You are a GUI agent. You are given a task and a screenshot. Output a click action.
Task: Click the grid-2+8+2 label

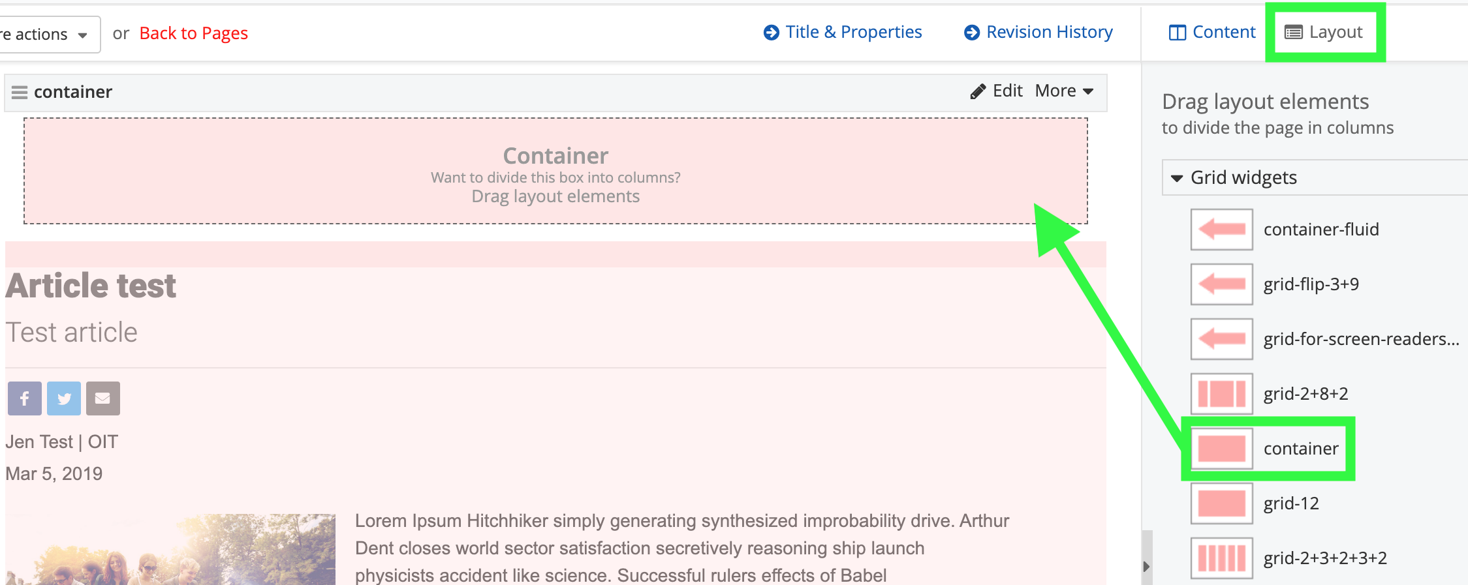click(1306, 394)
